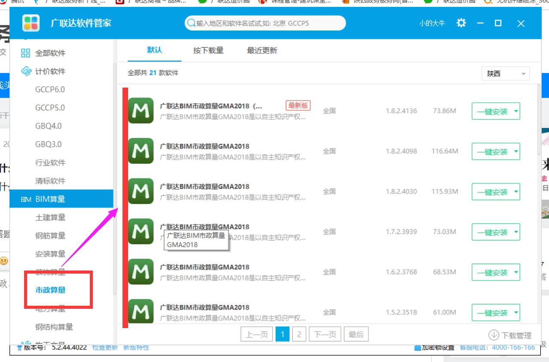The width and height of the screenshot is (549, 362).
Task: Click the sidebar vertical scrollbar
Action: tap(115, 178)
